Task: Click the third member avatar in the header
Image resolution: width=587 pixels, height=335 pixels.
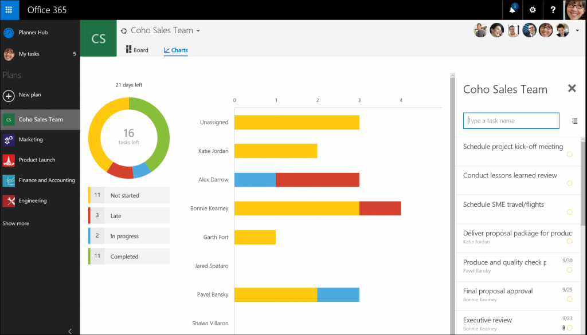Action: coord(513,30)
